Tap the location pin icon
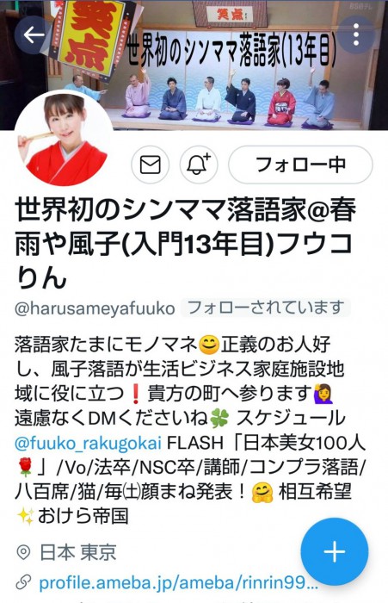The height and width of the screenshot is (603, 388). 23,553
